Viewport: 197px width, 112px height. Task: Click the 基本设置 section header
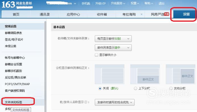pyautogui.click(x=124, y=27)
